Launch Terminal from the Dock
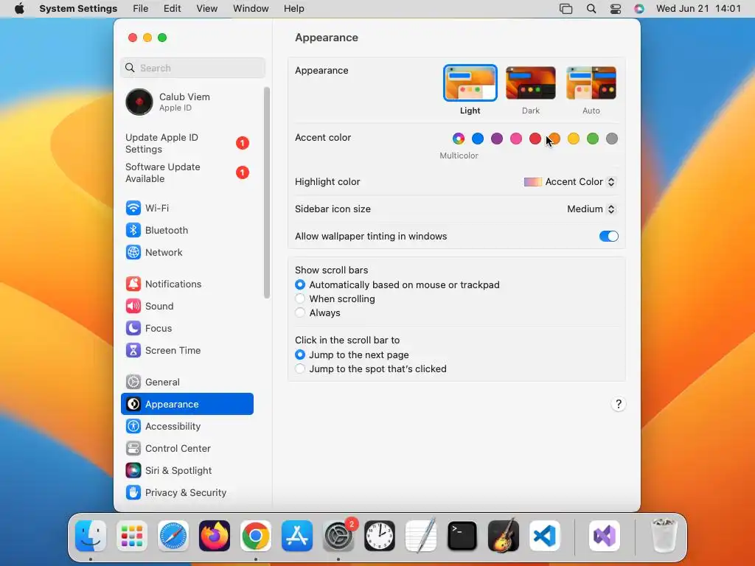The image size is (755, 566). (462, 536)
